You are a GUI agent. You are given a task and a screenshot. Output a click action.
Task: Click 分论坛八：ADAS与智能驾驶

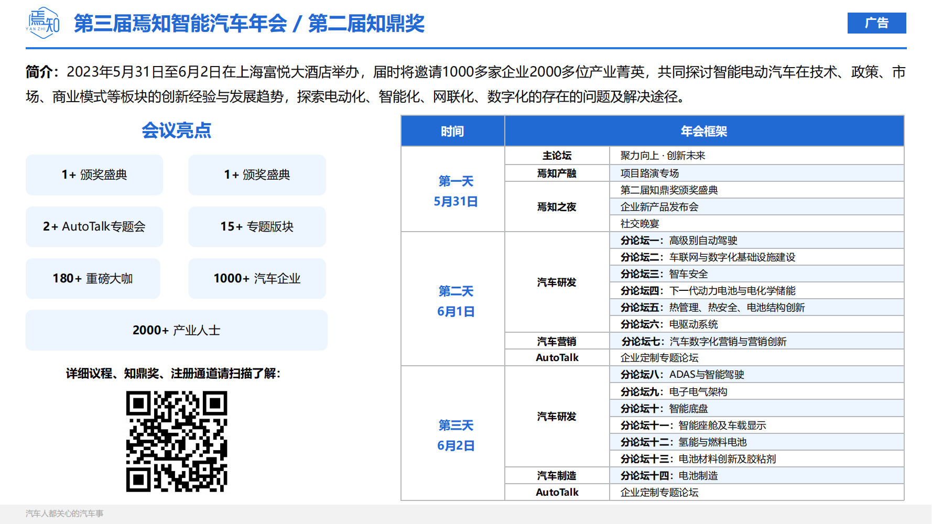[757, 374]
